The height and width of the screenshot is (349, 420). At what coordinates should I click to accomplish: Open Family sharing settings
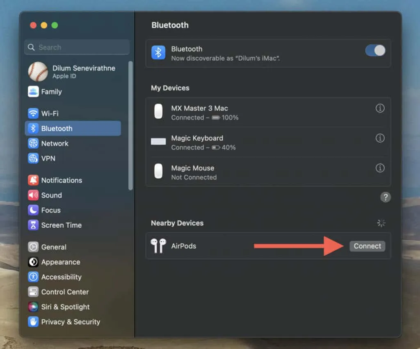pos(51,92)
